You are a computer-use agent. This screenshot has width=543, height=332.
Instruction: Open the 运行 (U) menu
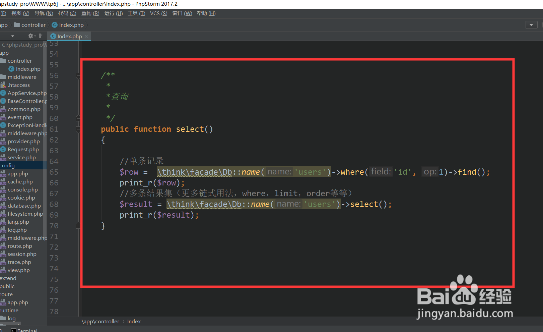click(114, 13)
